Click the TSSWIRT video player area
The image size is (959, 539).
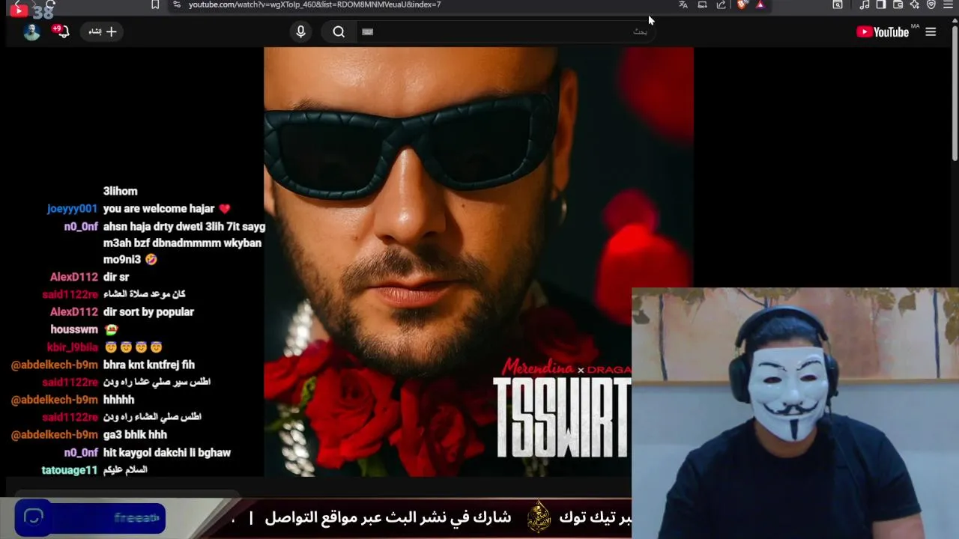coord(479,262)
